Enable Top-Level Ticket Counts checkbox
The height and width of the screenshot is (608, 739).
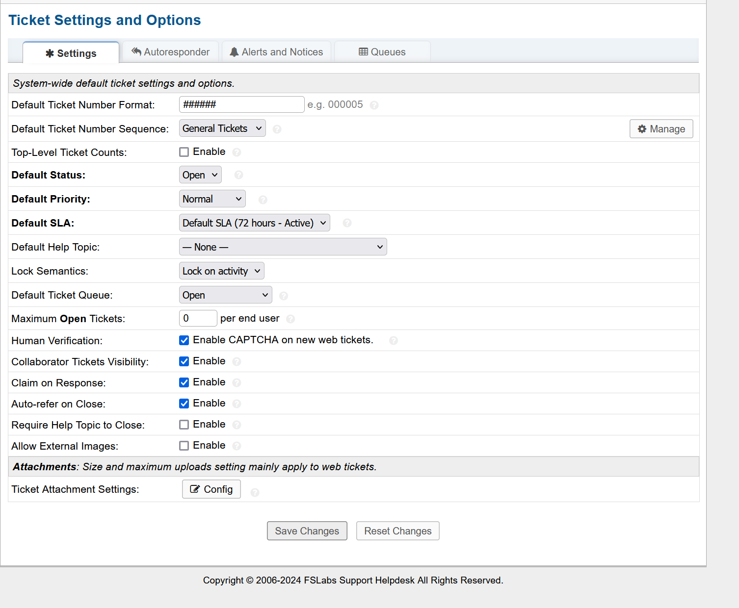point(184,152)
